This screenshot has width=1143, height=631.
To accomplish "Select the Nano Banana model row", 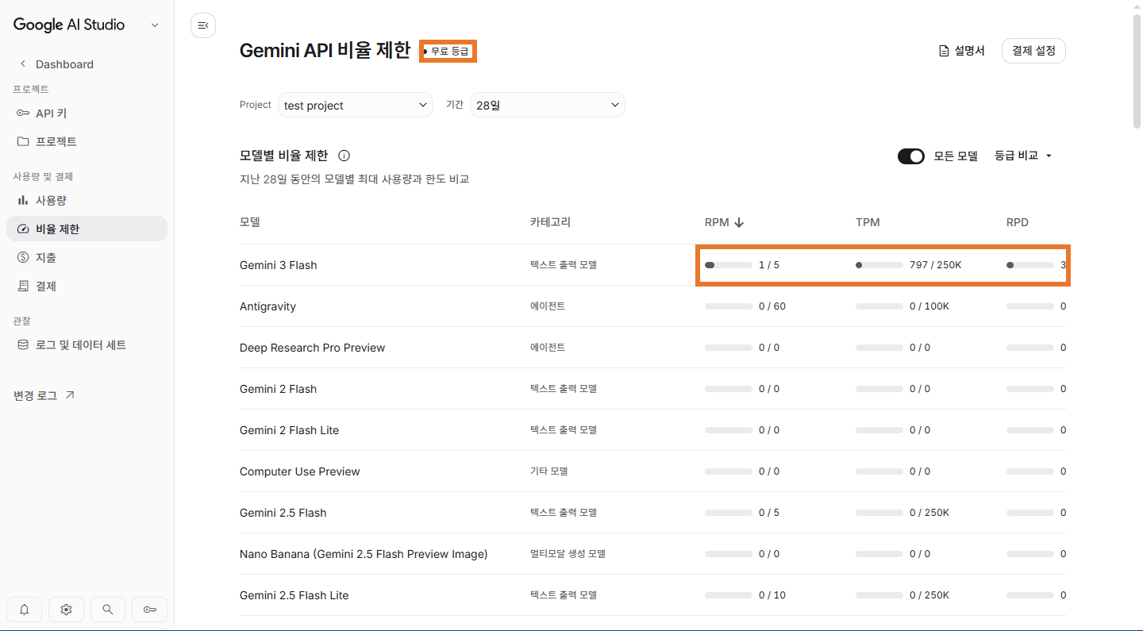I will pos(652,554).
